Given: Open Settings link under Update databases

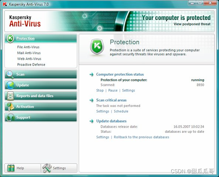Looking at the screenshot, I should point(103,137).
